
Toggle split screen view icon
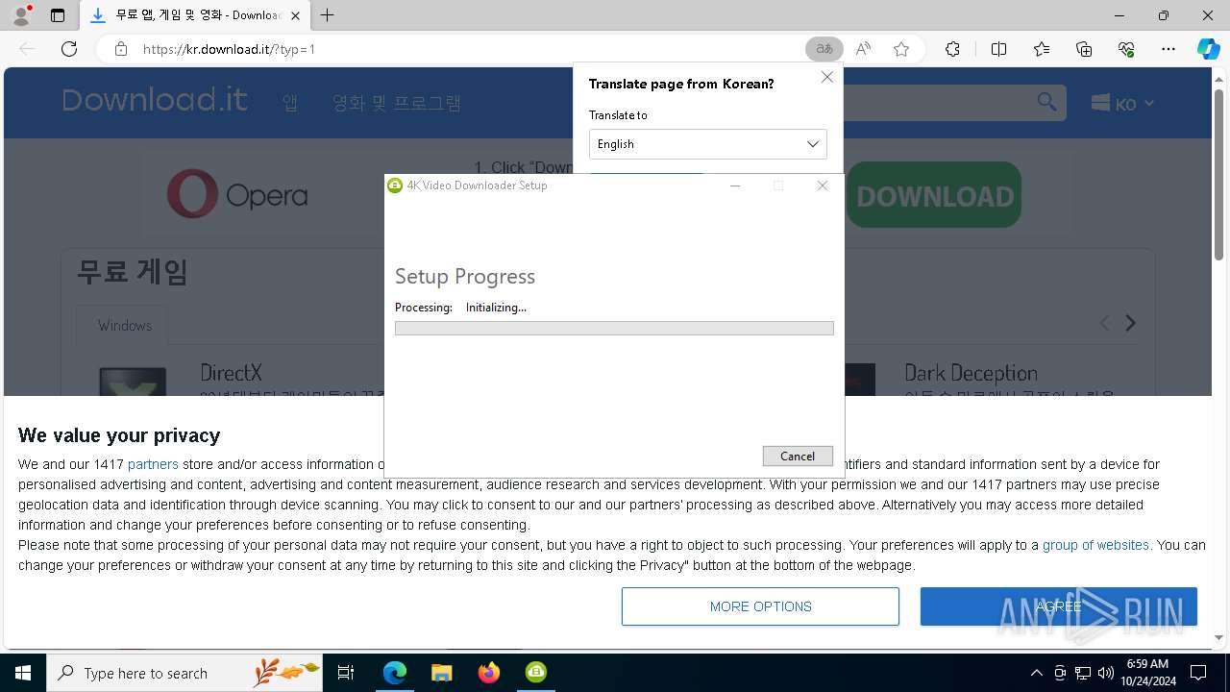[998, 49]
